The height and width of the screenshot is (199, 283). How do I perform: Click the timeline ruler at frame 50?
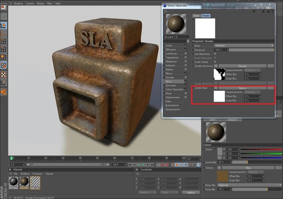97,158
